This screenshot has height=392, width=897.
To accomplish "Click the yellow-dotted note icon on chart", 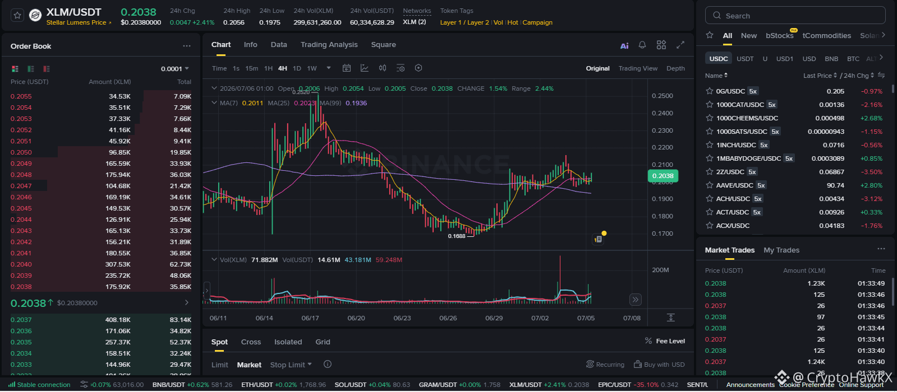I will coord(599,239).
